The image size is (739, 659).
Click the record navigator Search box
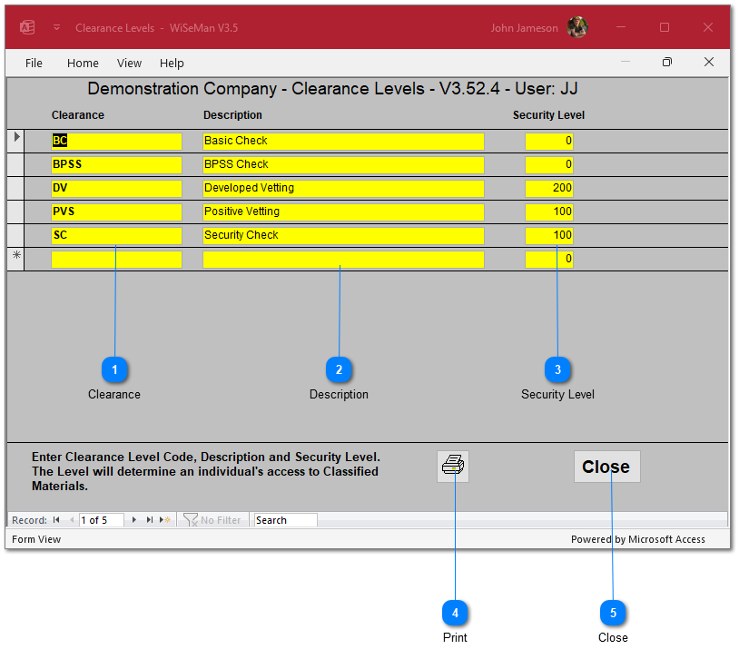[285, 520]
